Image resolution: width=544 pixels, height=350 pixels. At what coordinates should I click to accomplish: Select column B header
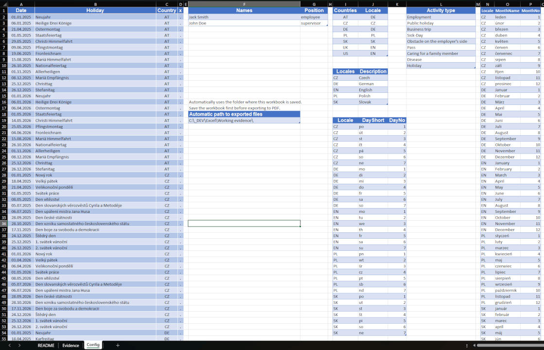pos(95,4)
